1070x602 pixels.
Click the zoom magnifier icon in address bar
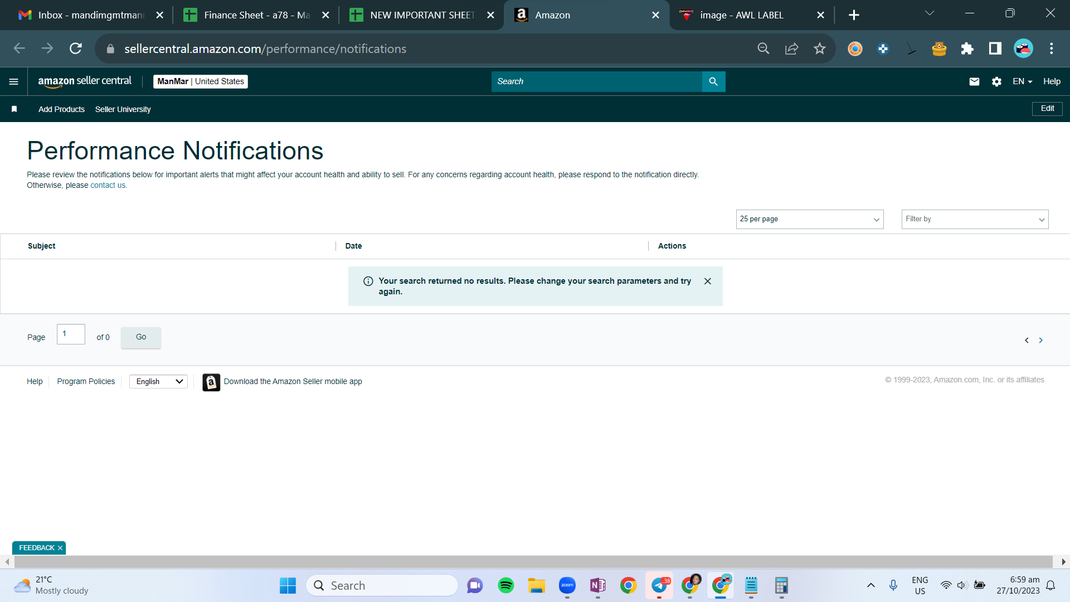point(763,48)
